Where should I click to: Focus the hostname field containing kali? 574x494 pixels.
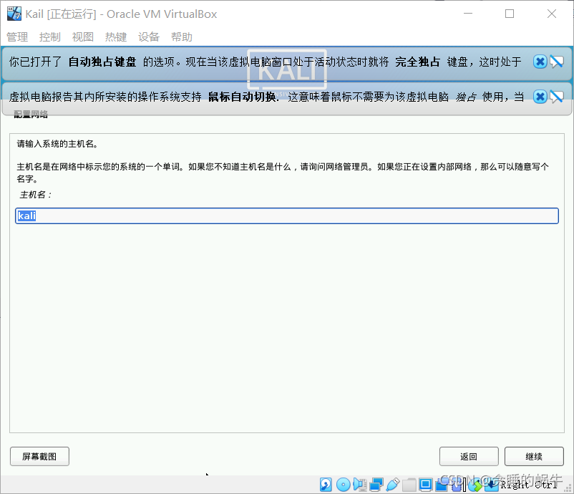[x=287, y=215]
